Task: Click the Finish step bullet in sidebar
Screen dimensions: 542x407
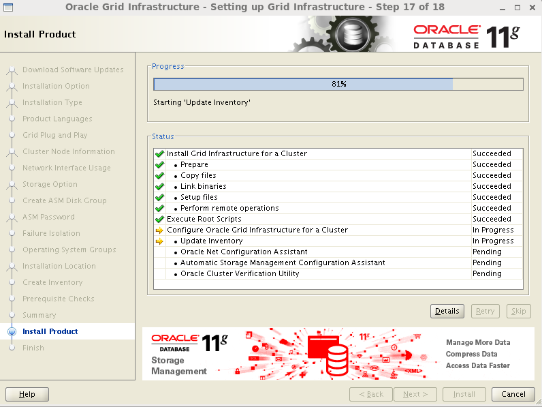Action: [12, 348]
